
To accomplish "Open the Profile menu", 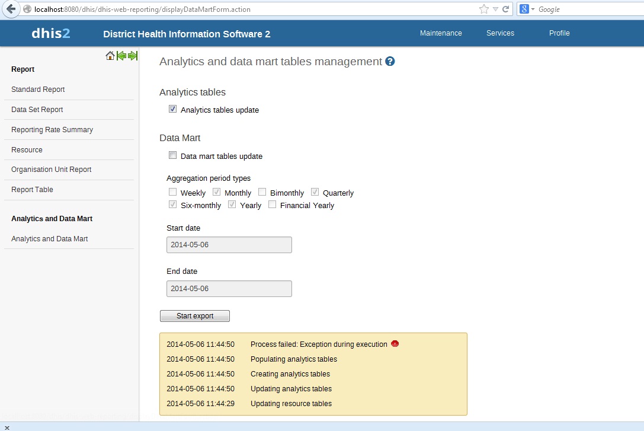I will pyautogui.click(x=559, y=33).
